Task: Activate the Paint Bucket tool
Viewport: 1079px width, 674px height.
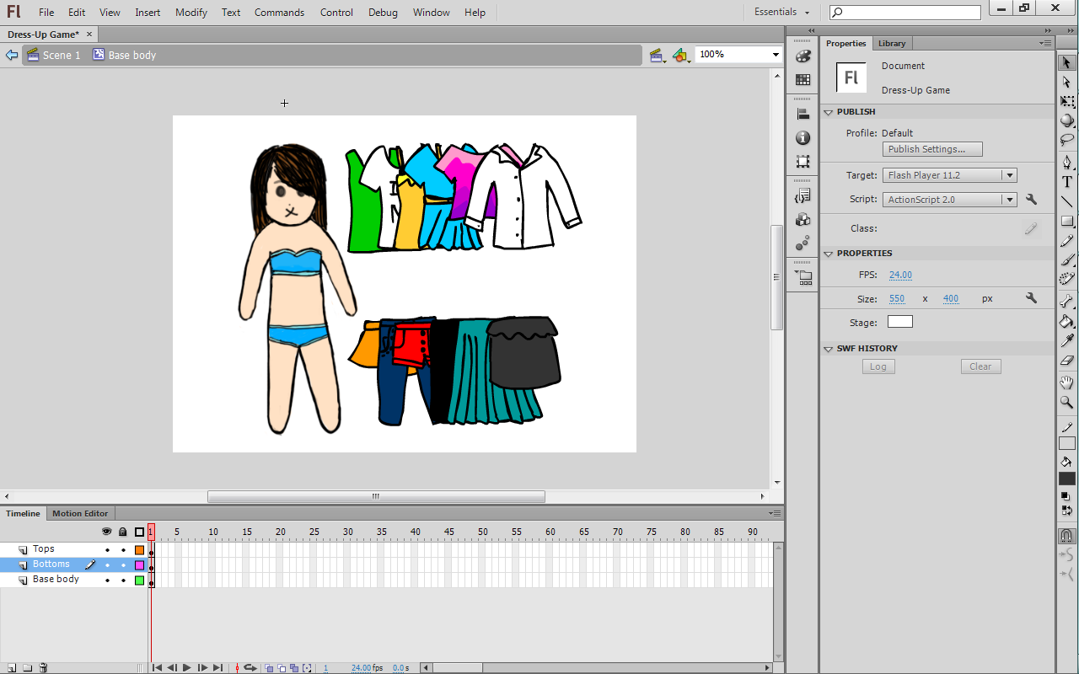Action: pyautogui.click(x=1067, y=321)
